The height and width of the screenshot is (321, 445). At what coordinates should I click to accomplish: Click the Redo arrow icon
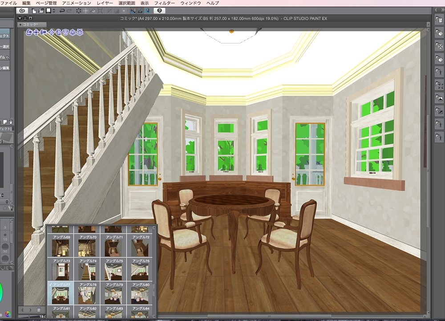pos(69,11)
